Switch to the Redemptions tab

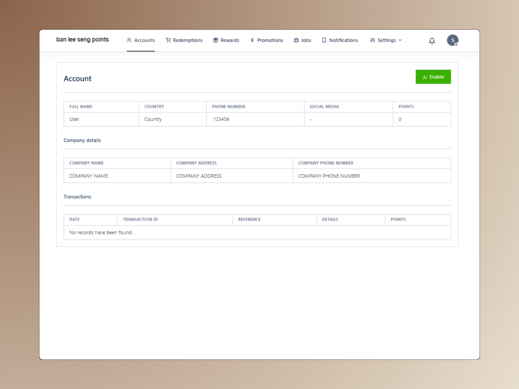click(x=187, y=40)
